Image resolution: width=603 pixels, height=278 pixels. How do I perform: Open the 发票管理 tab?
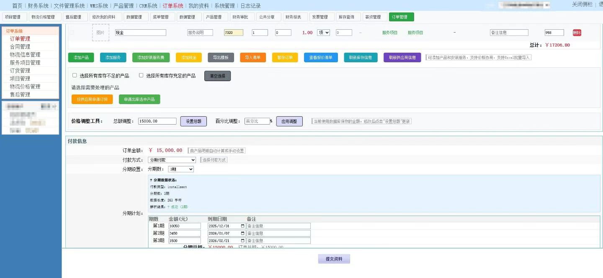(322, 17)
